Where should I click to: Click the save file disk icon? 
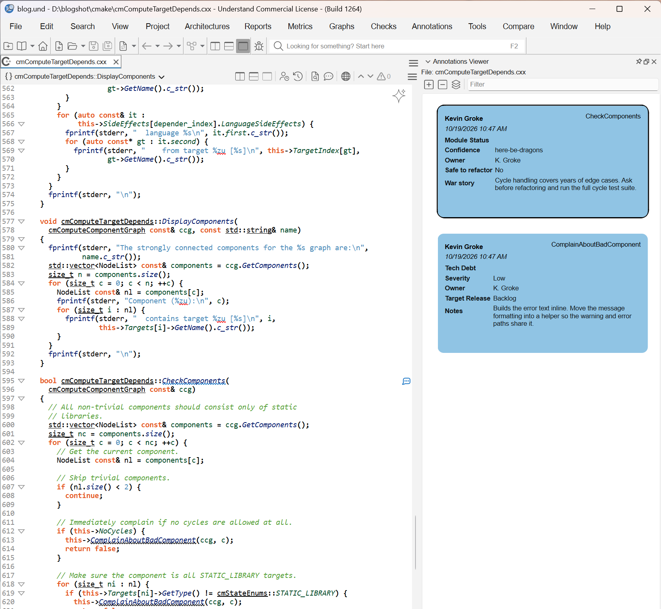94,46
